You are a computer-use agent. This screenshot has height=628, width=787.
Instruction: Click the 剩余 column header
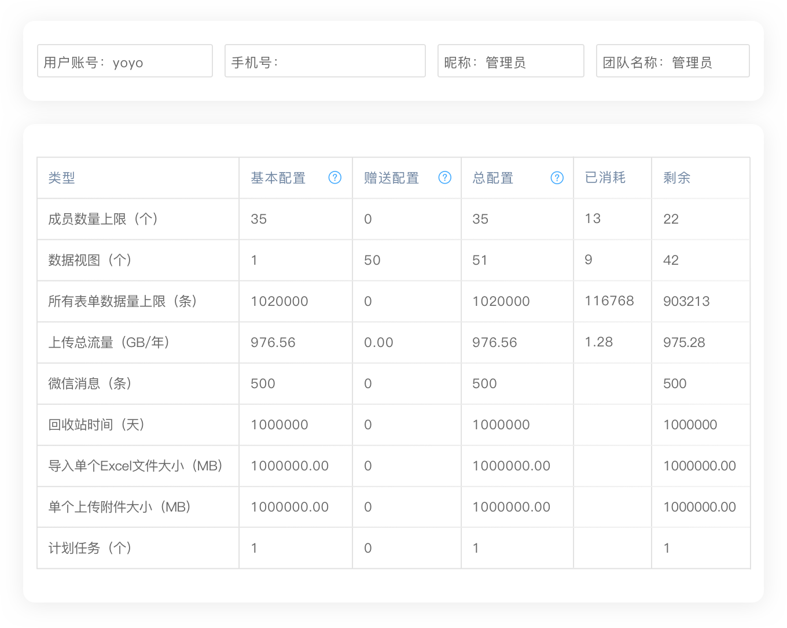point(676,178)
